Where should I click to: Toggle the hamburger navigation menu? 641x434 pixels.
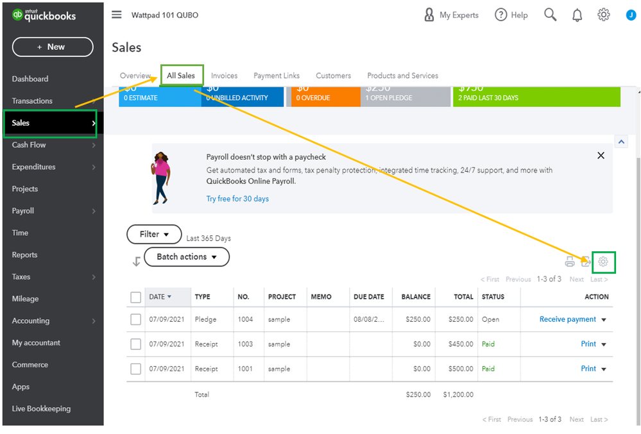tap(117, 15)
